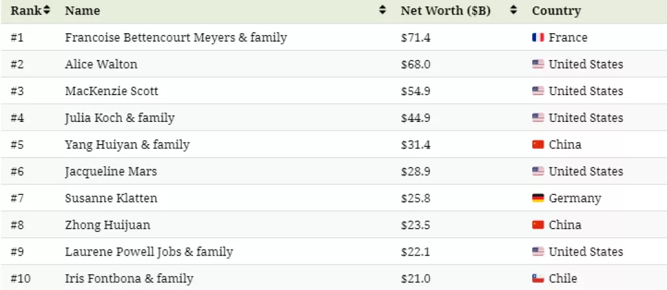The width and height of the screenshot is (667, 290).
Task: Sort table by Rank arrows
Action: [46, 10]
